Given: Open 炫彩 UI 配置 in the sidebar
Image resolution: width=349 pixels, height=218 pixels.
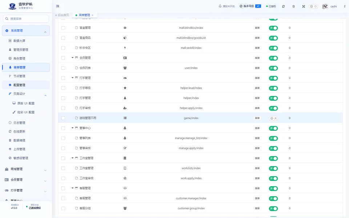Looking at the screenshot, I should pos(26,112).
